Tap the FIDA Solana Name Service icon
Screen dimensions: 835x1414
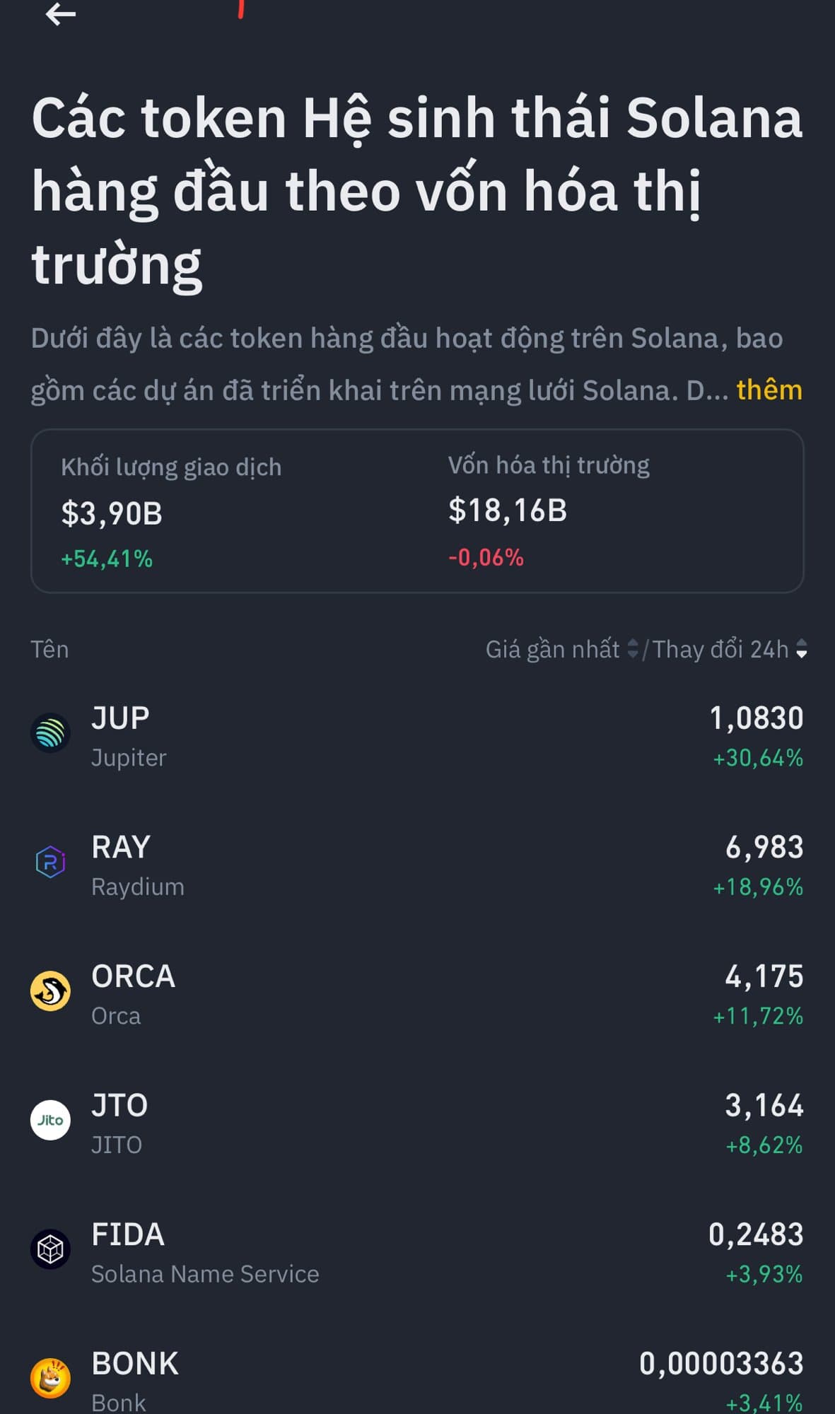coord(50,1249)
